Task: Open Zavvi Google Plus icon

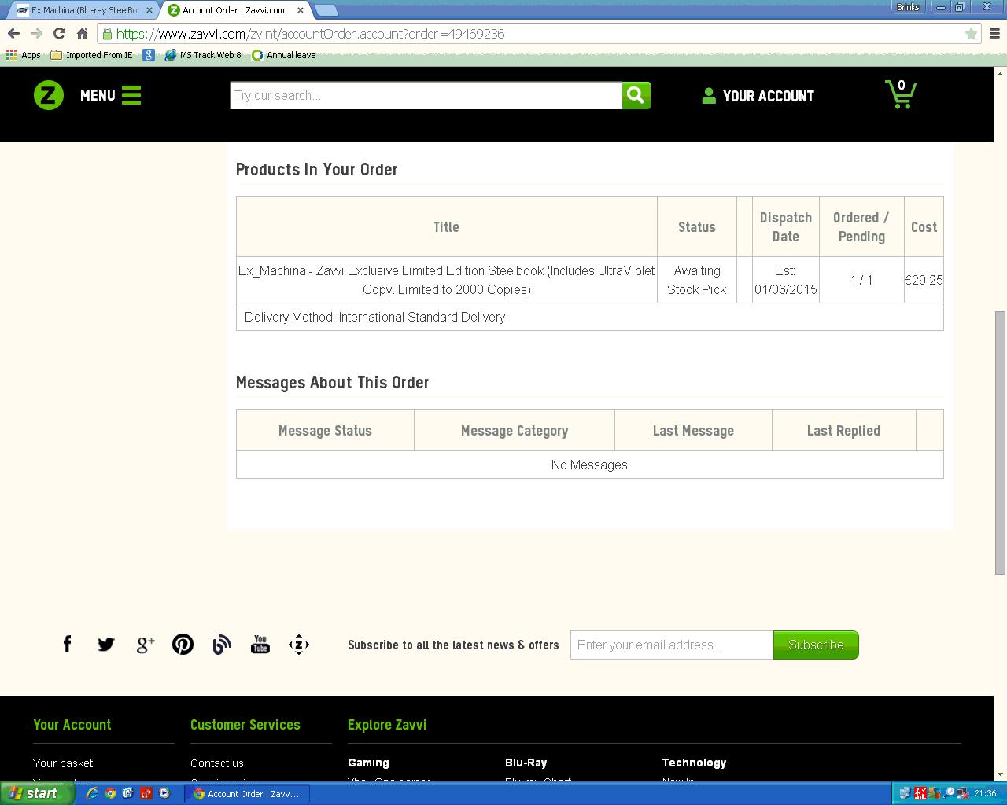Action: [x=145, y=645]
